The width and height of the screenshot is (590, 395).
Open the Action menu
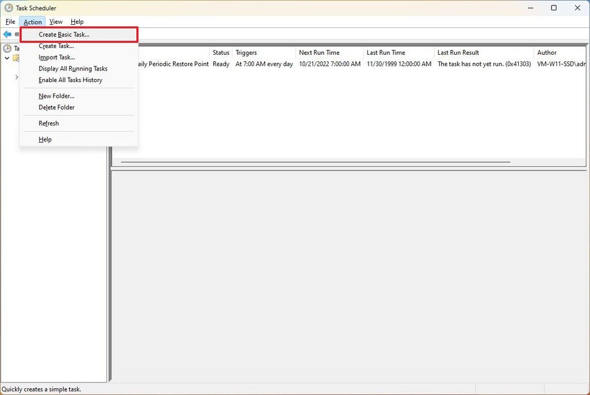coord(32,21)
